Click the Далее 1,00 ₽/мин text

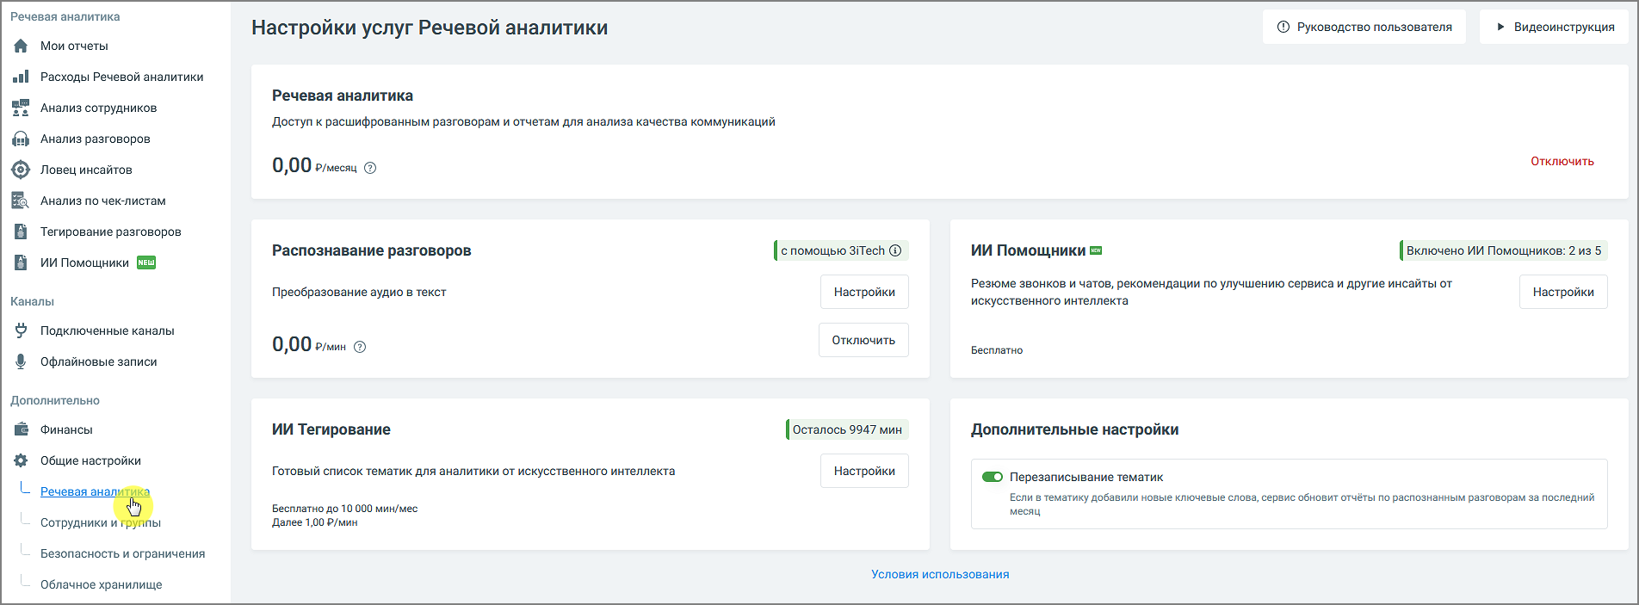point(315,522)
